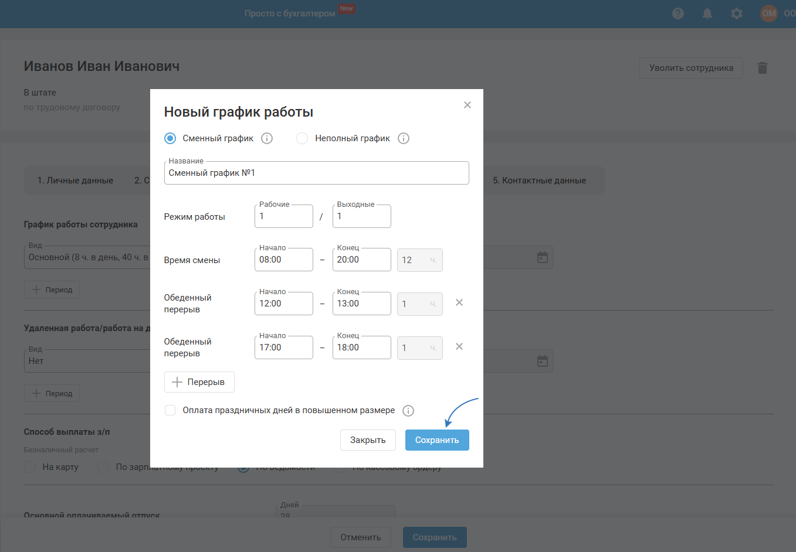This screenshot has height=552, width=796.
Task: Open settings gear in top bar
Action: [x=737, y=13]
